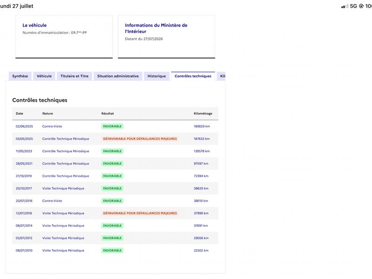Switch to the Véhicule tab
Viewport: 372px width, 279px height.
(44, 76)
